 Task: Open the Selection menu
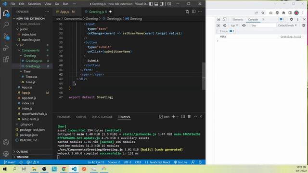(34, 4)
